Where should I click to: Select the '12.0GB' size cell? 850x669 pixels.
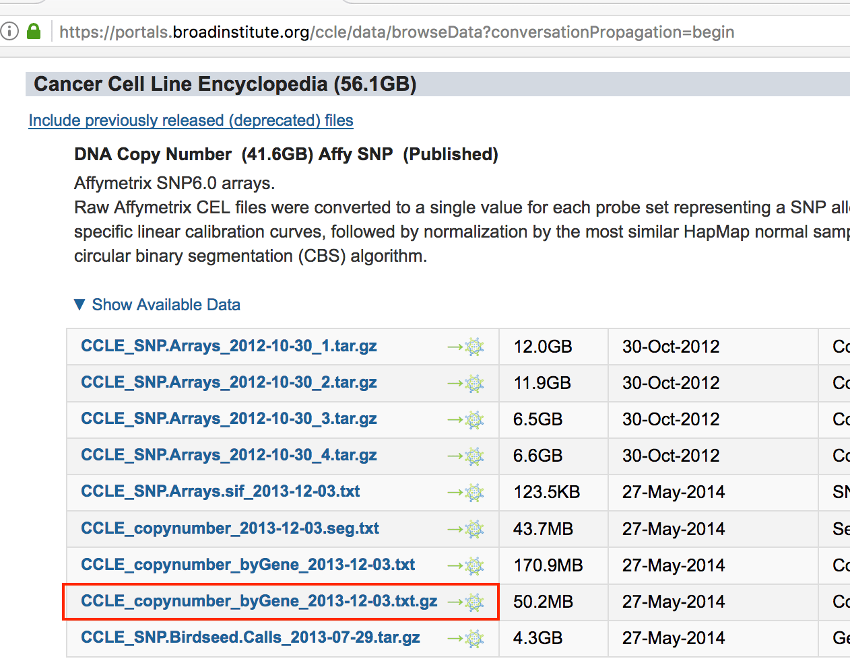553,347
